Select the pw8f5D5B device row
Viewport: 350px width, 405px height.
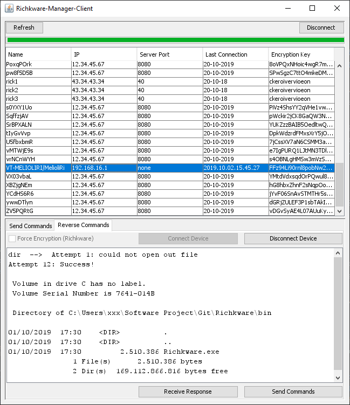[x=170, y=73]
